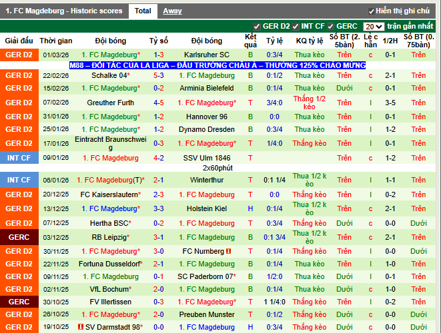Screen dimensions: 441x333
Task: Click the GERC league cell dated 30/10/25
Action: pos(19,302)
